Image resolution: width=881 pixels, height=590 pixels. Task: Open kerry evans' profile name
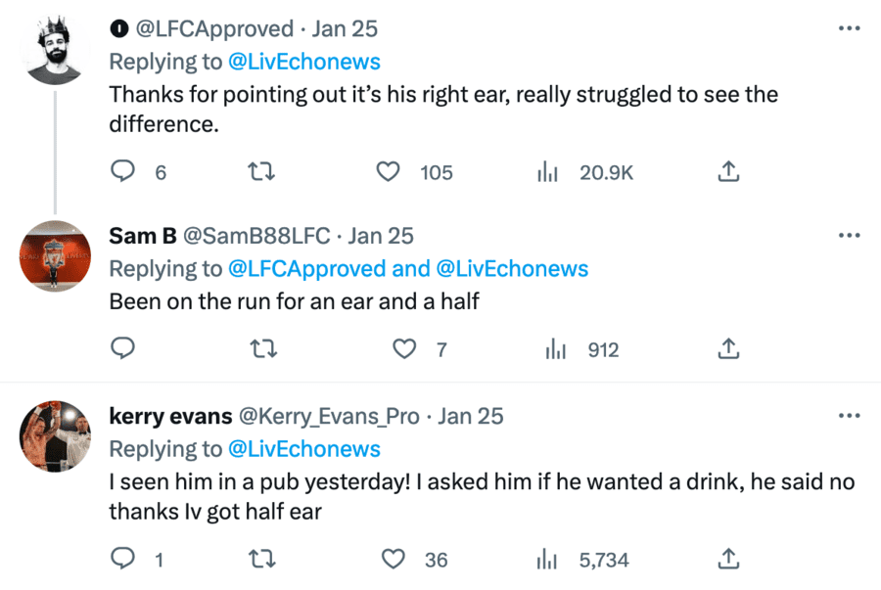pyautogui.click(x=170, y=416)
